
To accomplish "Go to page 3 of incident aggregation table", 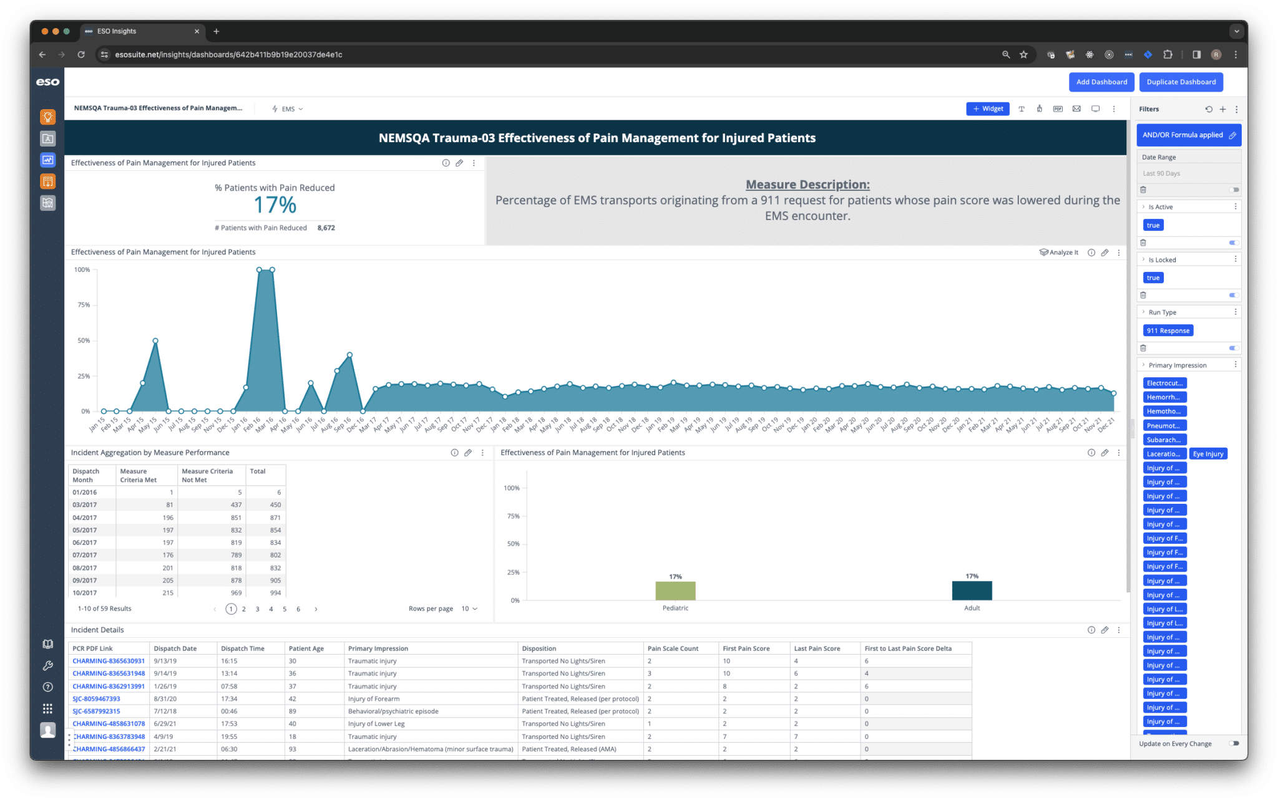I will [x=257, y=609].
